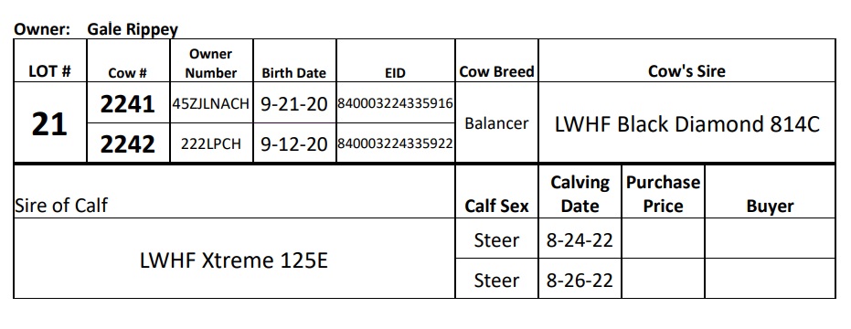Select owner name Gale Rippey
The image size is (851, 329).
(x=133, y=29)
